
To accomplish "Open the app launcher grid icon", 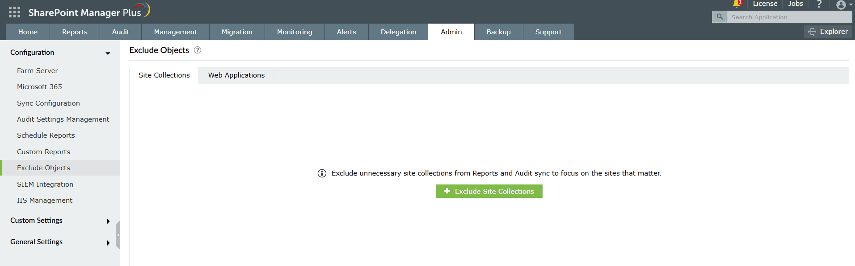I will point(14,12).
